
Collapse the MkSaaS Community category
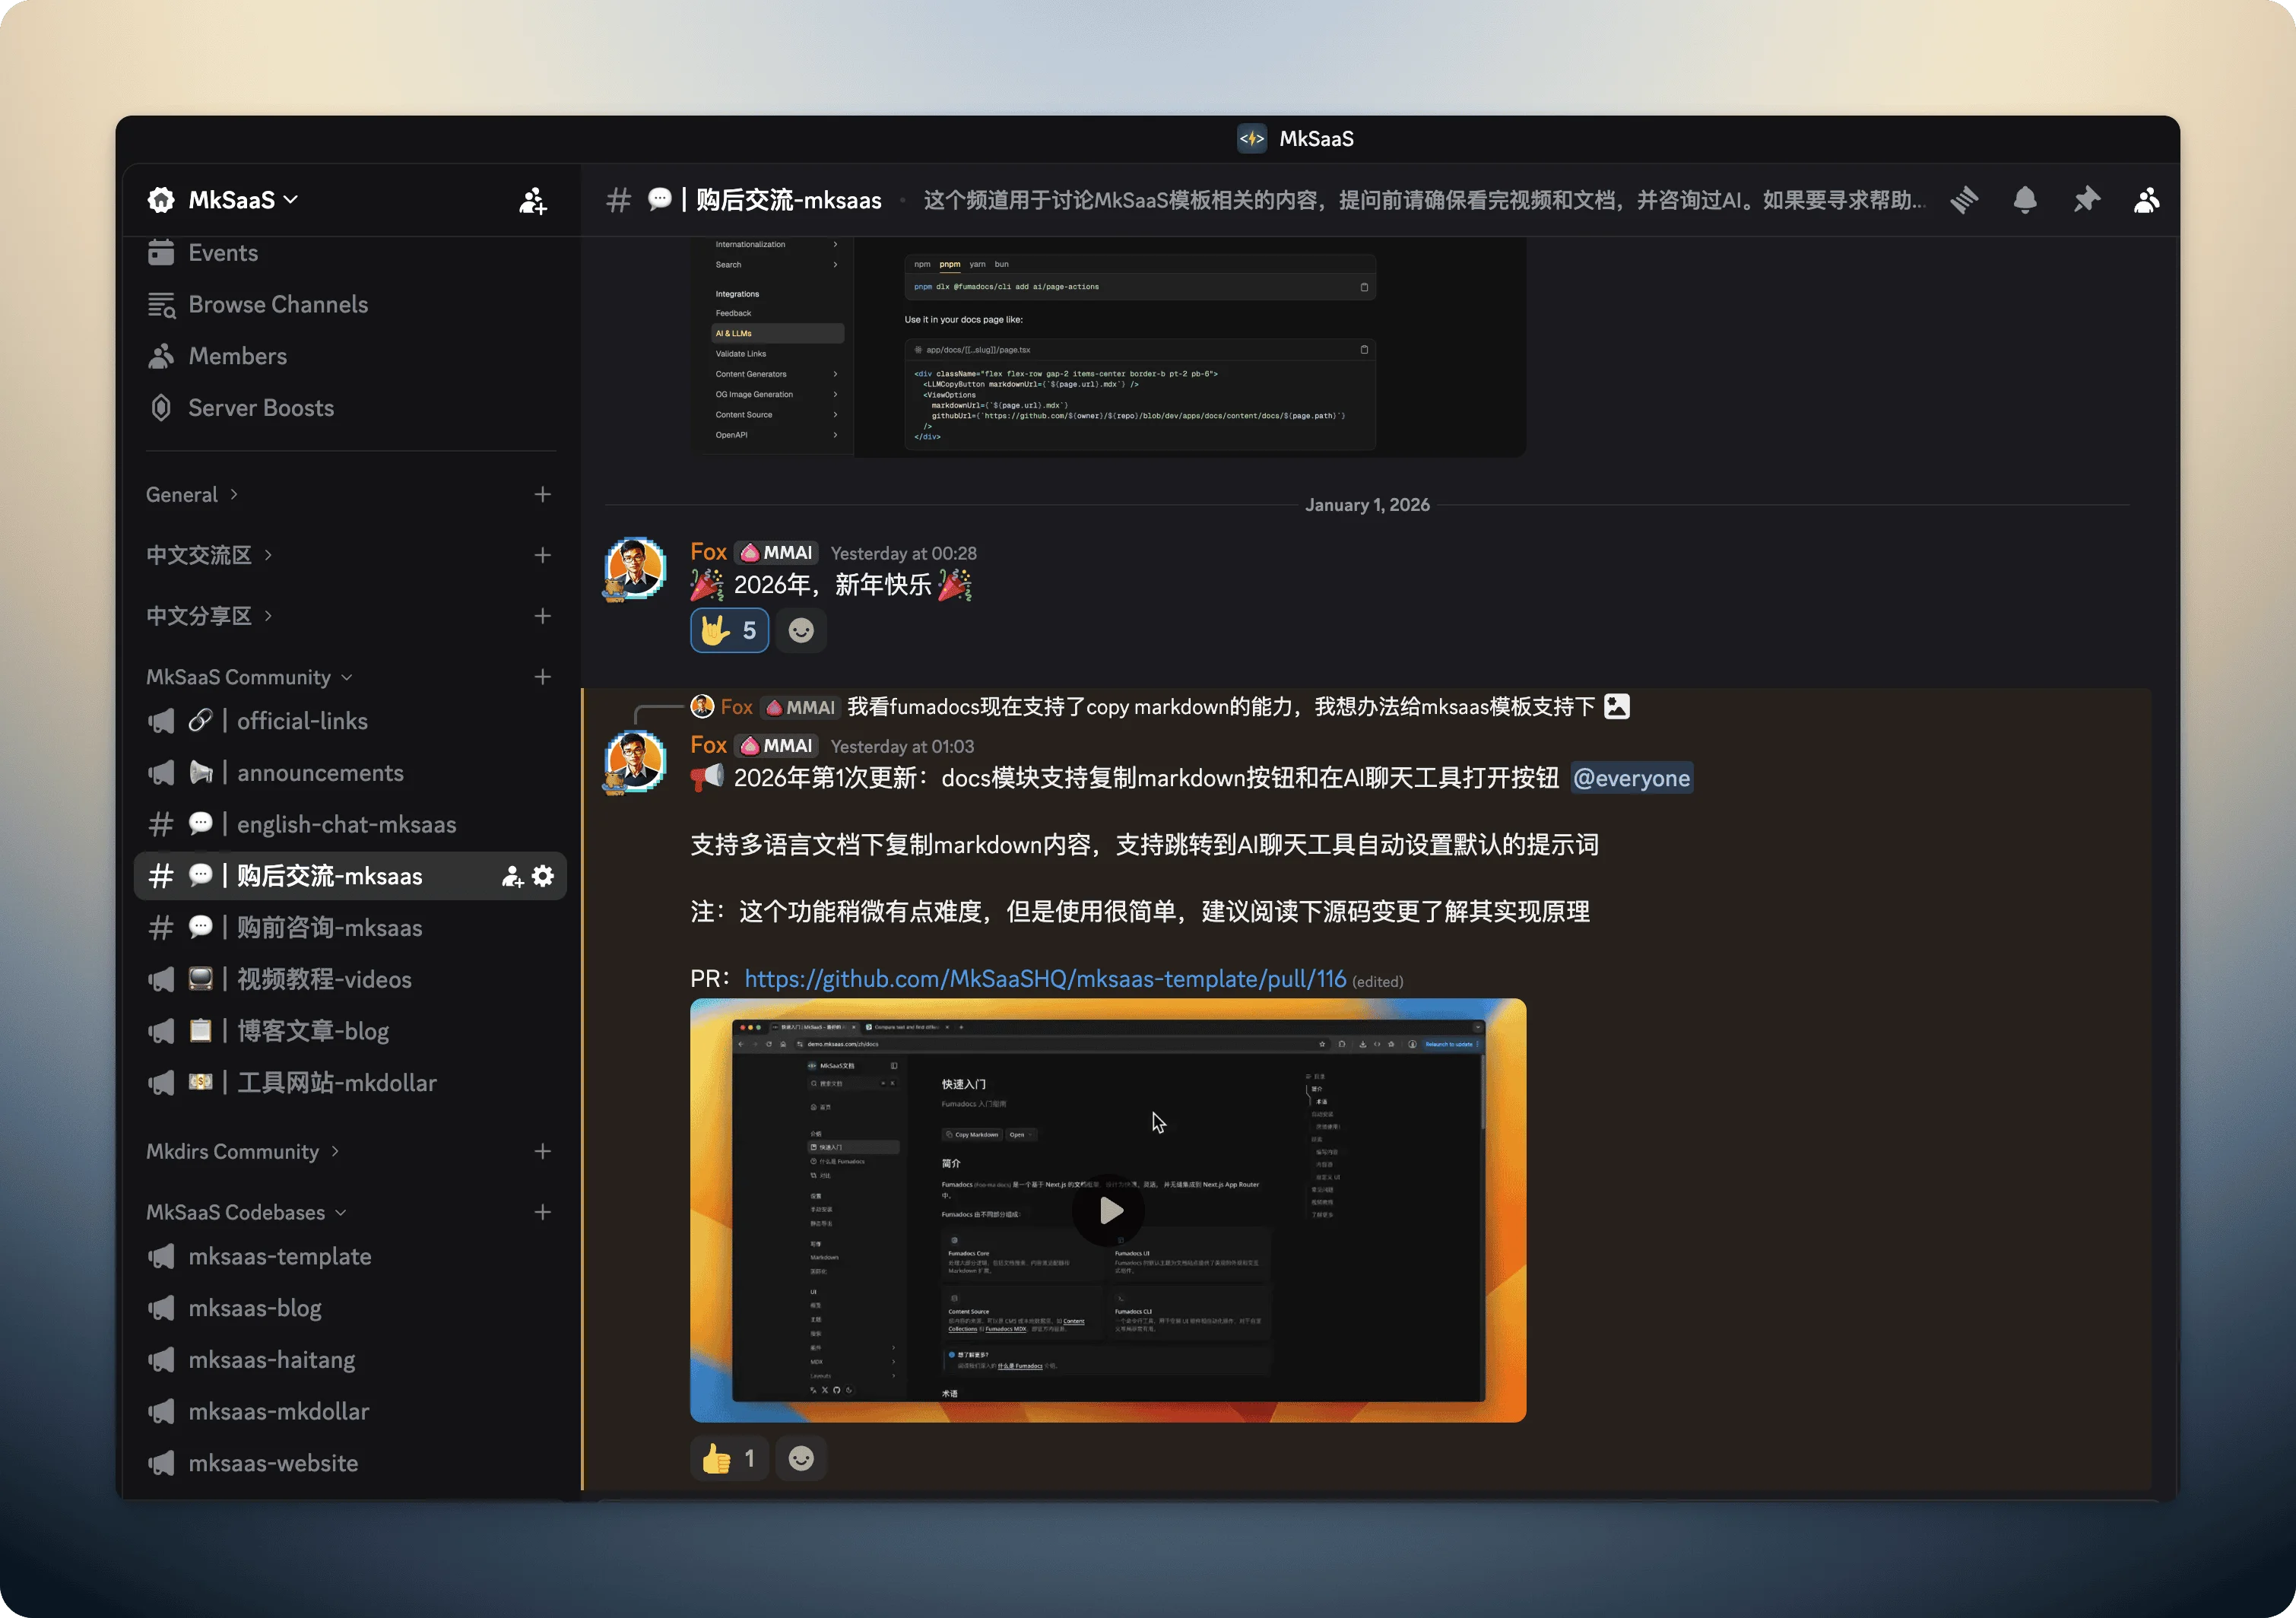[249, 677]
